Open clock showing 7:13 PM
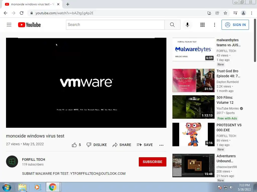This screenshot has width=257, height=192. point(244,187)
